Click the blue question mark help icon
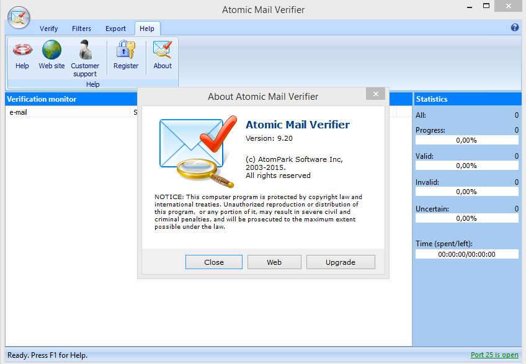The height and width of the screenshot is (364, 526). click(x=515, y=27)
